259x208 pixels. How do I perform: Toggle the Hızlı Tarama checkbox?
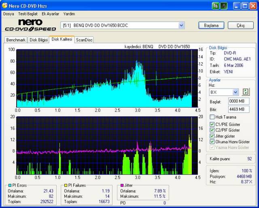pyautogui.click(x=212, y=117)
